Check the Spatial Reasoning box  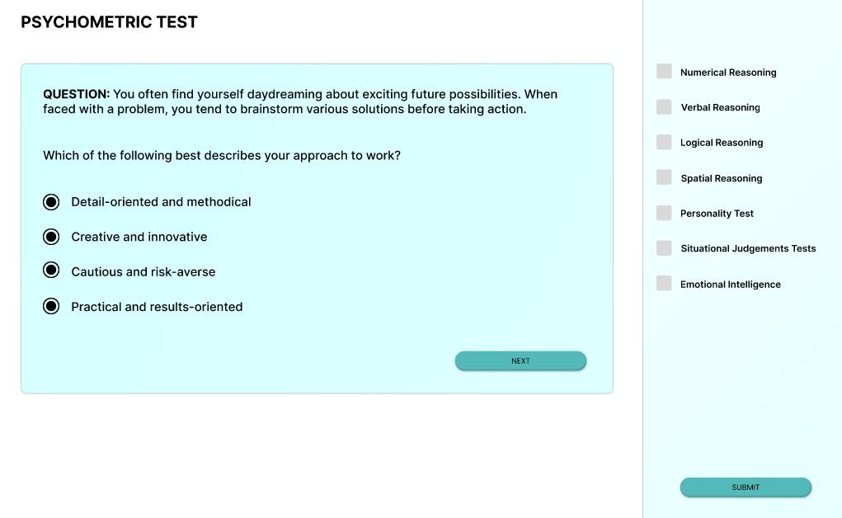pos(664,177)
